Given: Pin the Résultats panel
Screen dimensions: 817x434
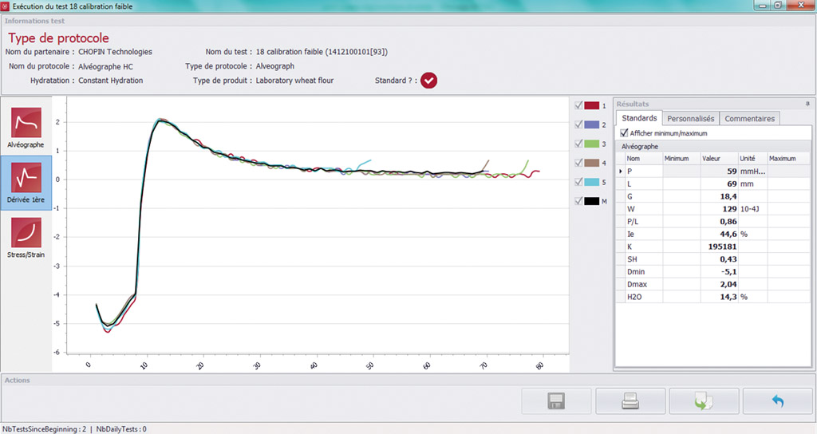Looking at the screenshot, I should point(807,105).
